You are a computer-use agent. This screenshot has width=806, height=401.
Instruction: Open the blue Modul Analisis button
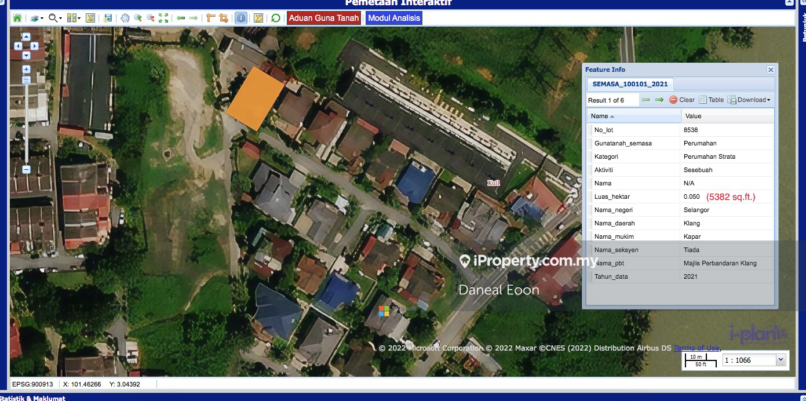coord(394,18)
